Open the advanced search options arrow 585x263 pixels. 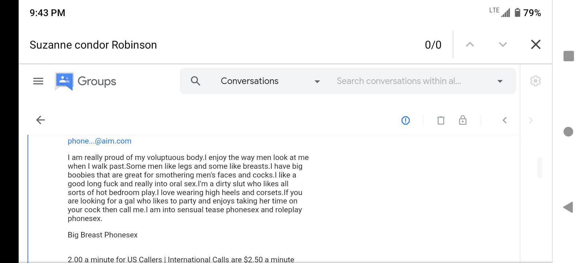500,81
